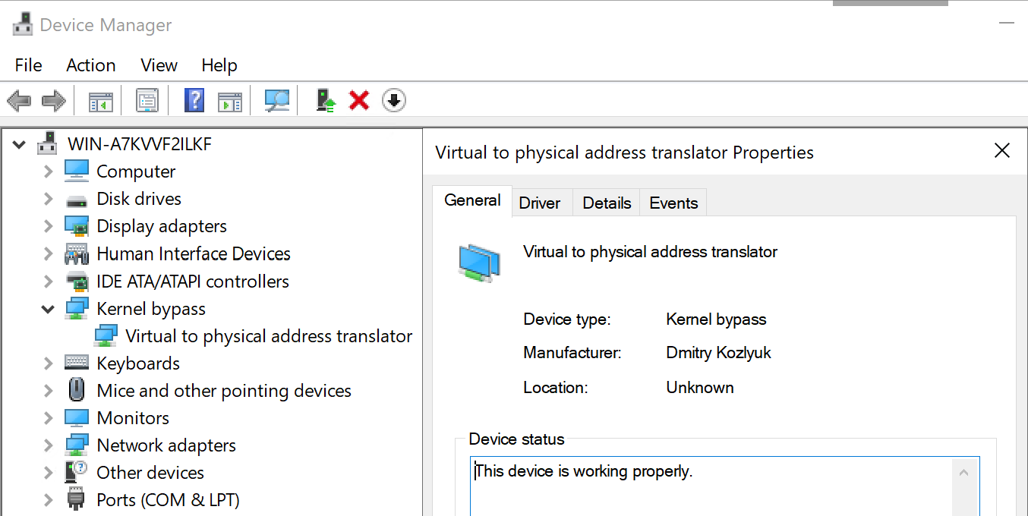Open the Help toolbar icon

(x=194, y=99)
